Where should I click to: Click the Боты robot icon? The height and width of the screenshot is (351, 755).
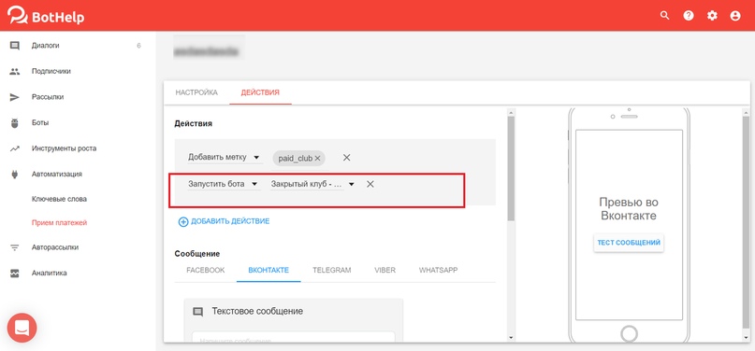(15, 123)
